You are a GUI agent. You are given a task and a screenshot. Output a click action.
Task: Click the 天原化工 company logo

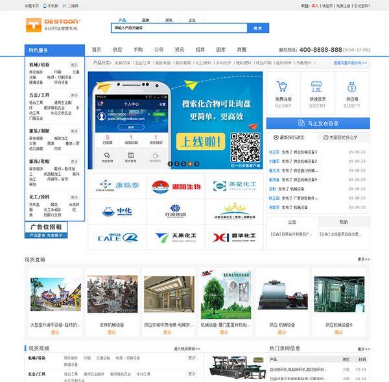tap(176, 237)
